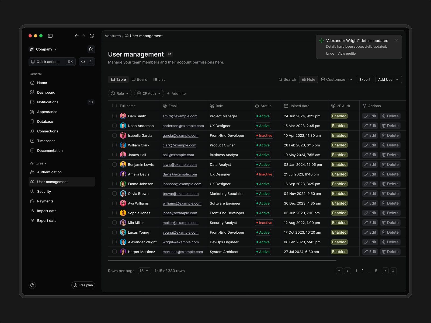The width and height of the screenshot is (431, 323).
Task: Open the smith@example.com email link
Action: tap(180, 116)
